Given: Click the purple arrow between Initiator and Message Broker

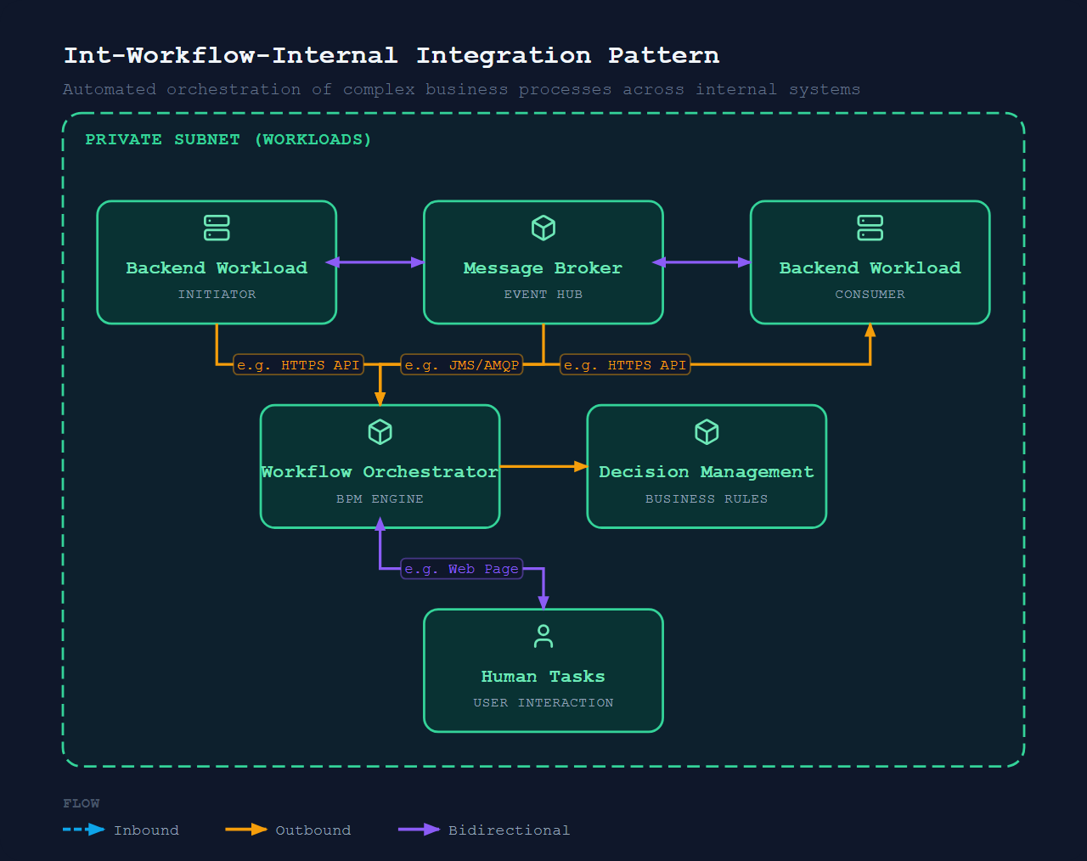Looking at the screenshot, I should tap(375, 262).
